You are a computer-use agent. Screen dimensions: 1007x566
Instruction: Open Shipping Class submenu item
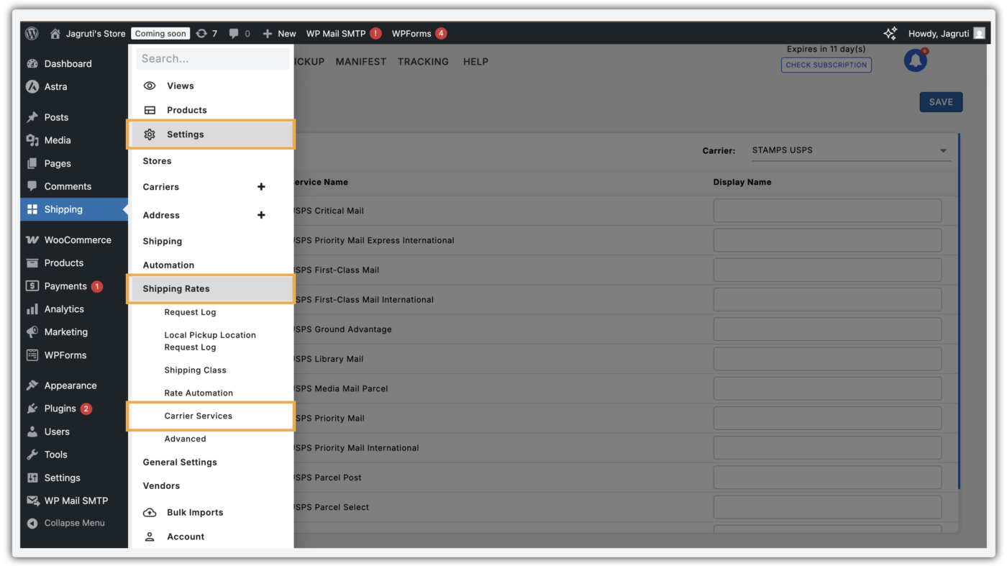tap(195, 370)
